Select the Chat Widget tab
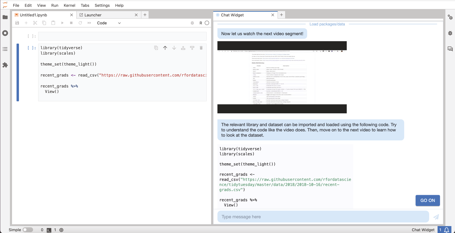Image resolution: width=455 pixels, height=233 pixels. click(245, 15)
